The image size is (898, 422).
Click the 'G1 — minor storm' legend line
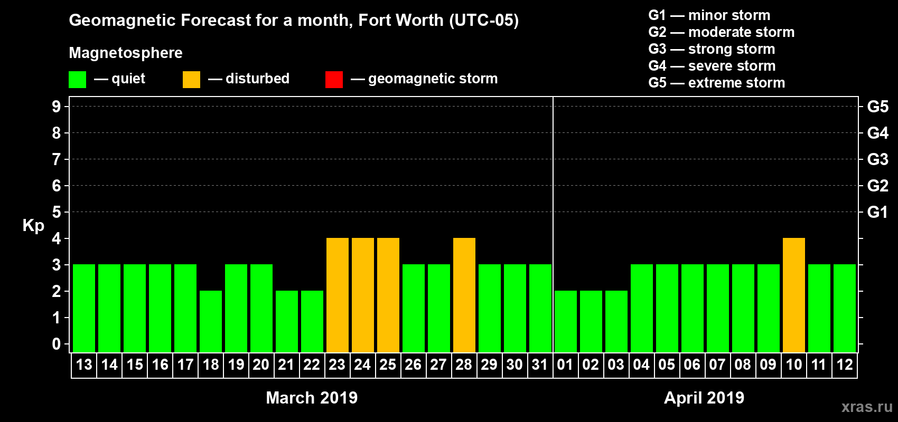tap(709, 15)
